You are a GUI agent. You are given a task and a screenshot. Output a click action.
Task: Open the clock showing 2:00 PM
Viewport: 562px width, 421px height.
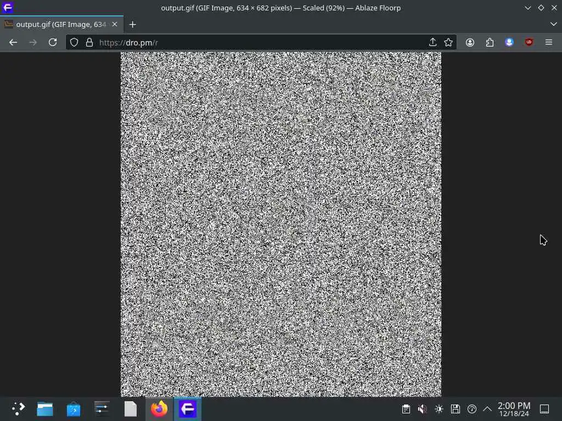point(514,409)
